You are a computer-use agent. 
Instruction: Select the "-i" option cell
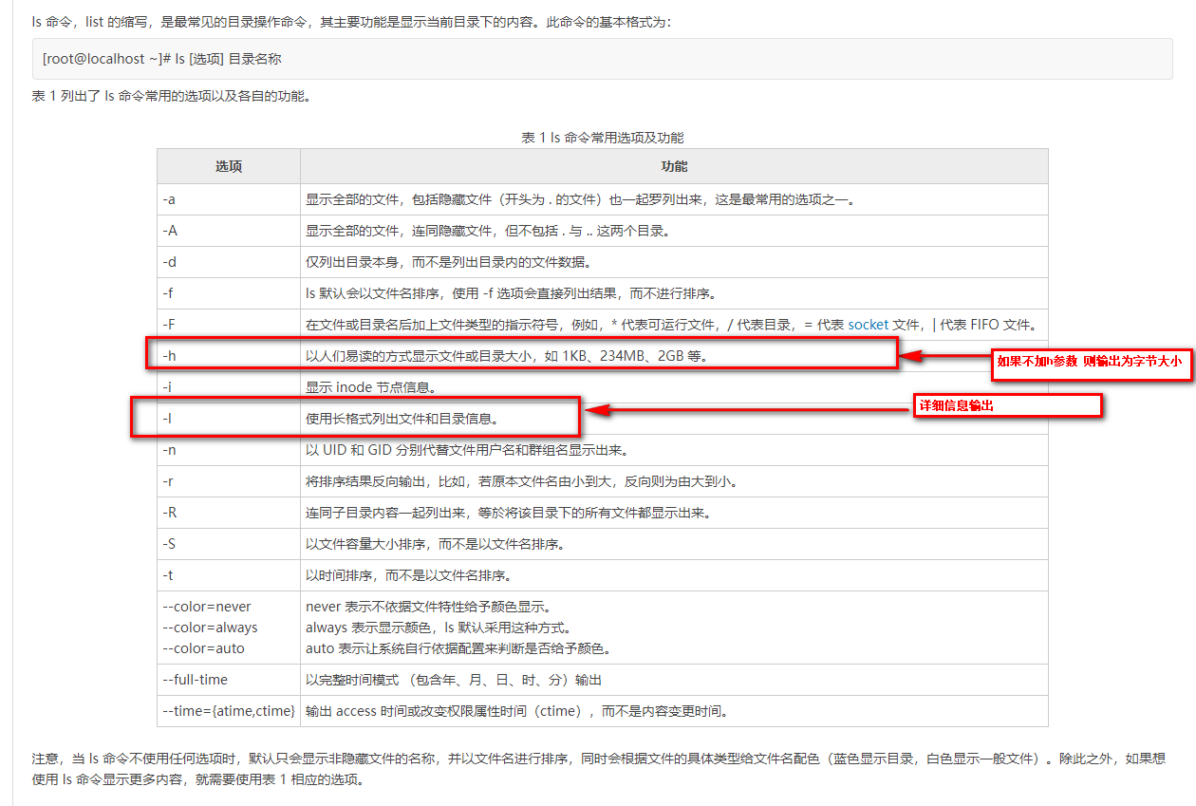click(229, 387)
